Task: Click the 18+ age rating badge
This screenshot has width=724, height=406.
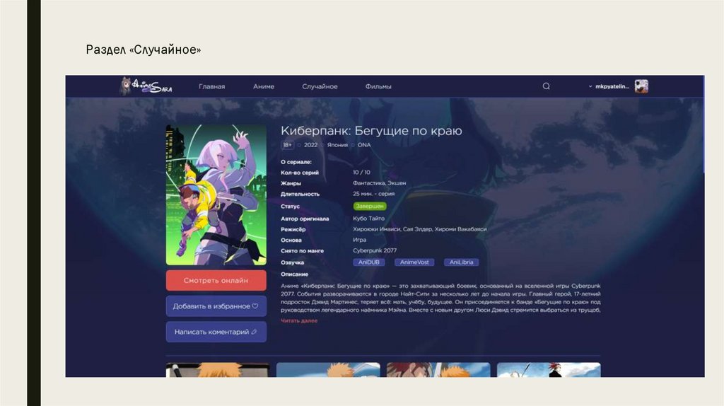Action: [287, 144]
